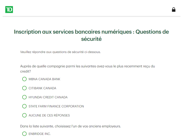Viewport: 183px width, 138px height.
Task: Click 'STATE FARM FINANCE CORPORATION' label text
Action: click(56, 106)
